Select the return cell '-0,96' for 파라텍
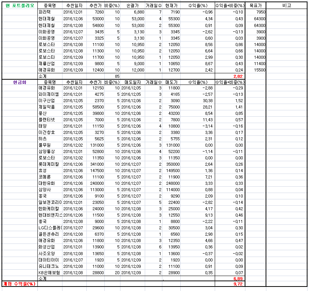 [208, 12]
